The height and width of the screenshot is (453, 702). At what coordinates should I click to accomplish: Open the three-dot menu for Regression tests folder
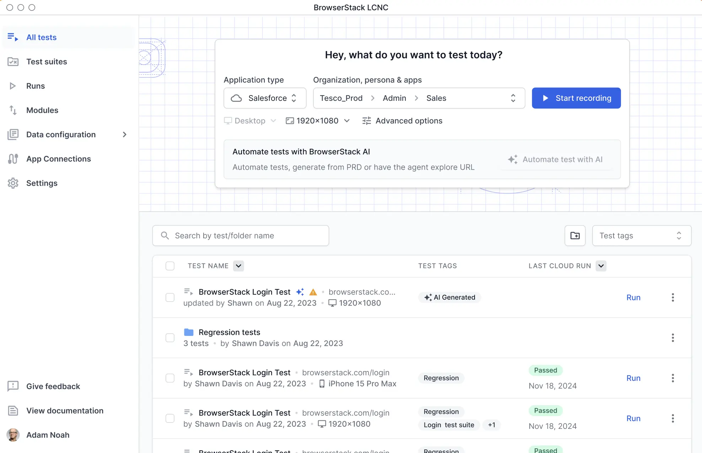(x=673, y=338)
